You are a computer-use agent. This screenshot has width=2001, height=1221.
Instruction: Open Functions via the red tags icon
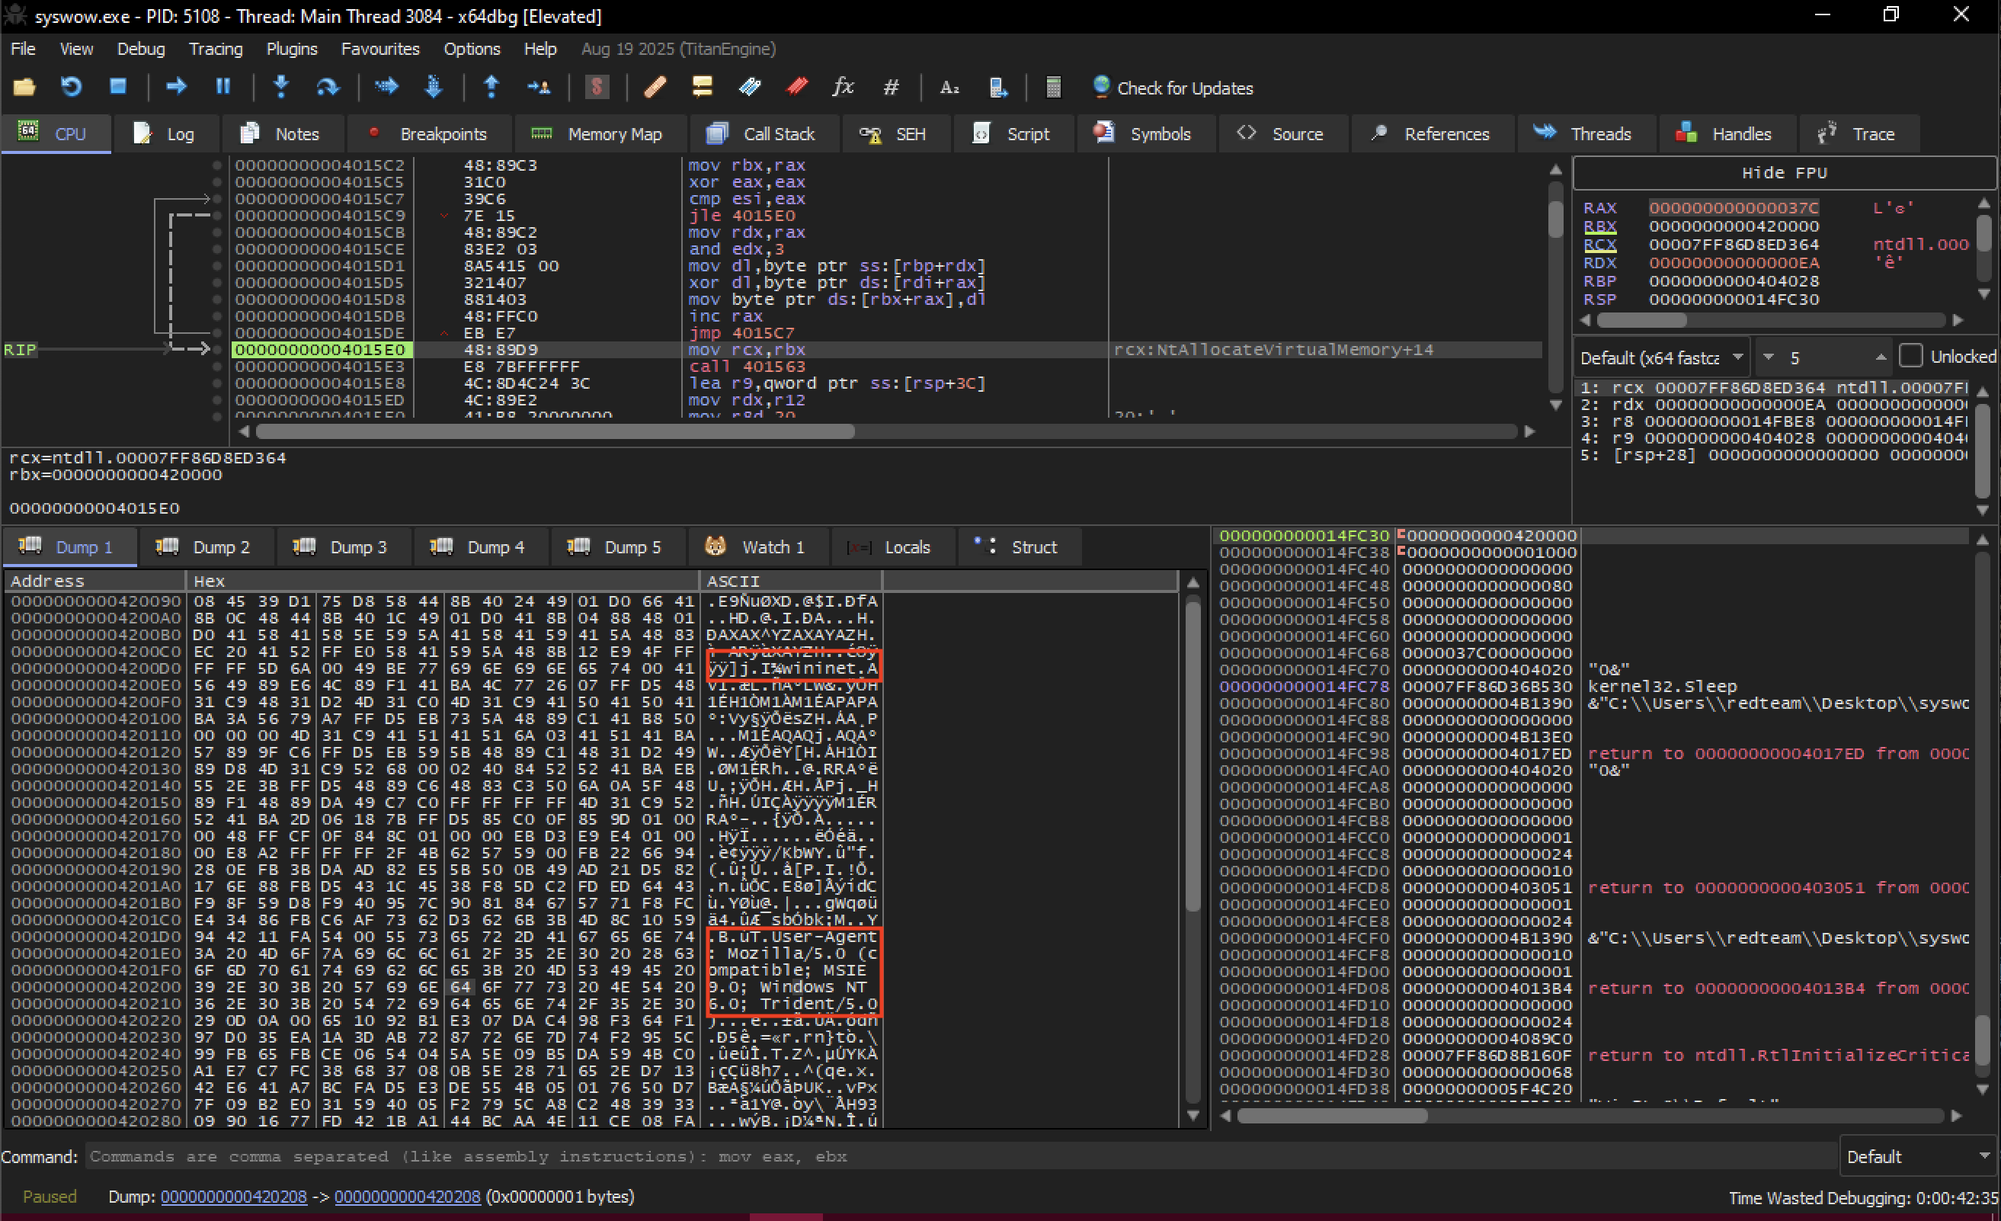click(796, 87)
